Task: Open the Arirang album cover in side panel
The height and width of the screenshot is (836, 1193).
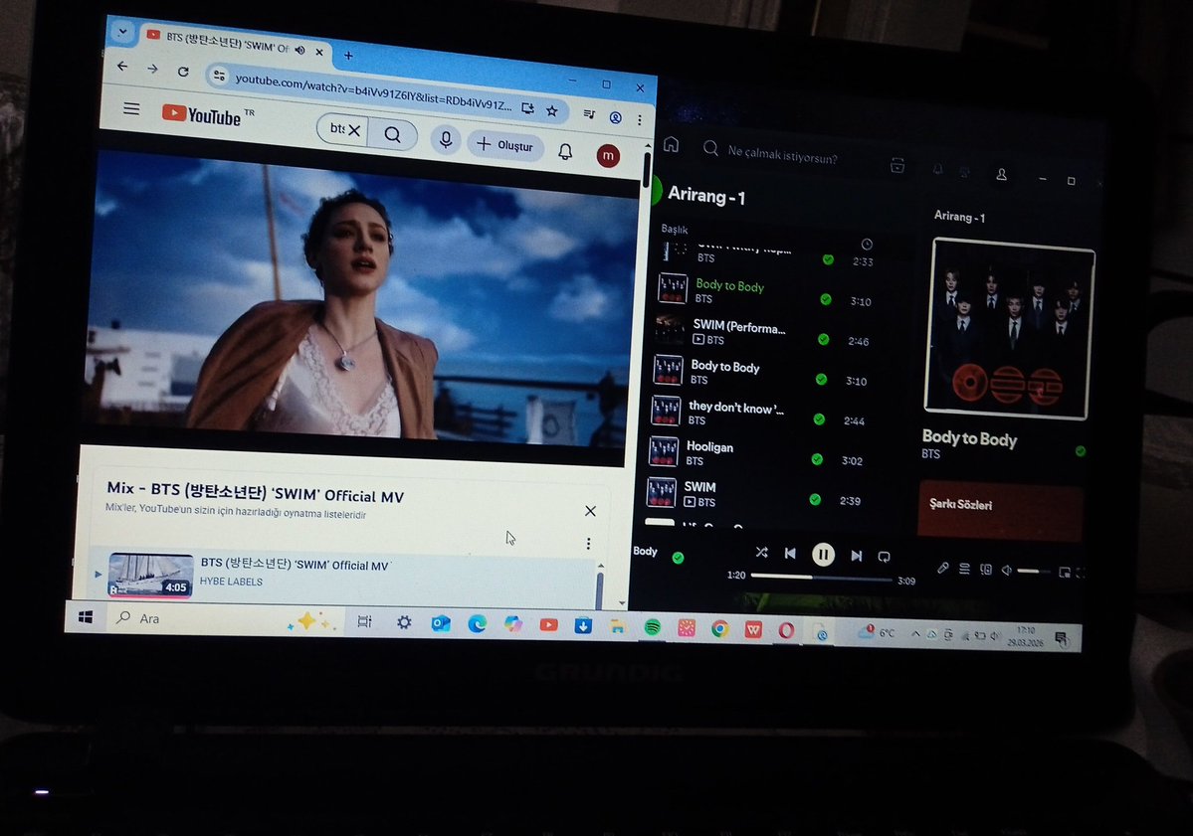Action: point(1009,329)
